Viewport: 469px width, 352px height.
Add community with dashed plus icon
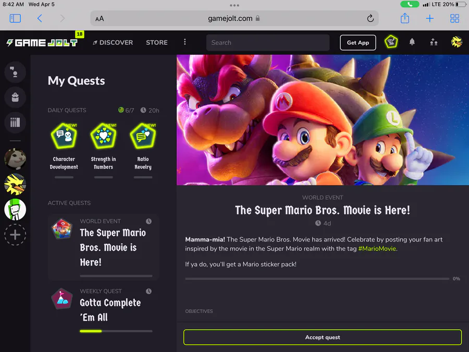click(15, 234)
